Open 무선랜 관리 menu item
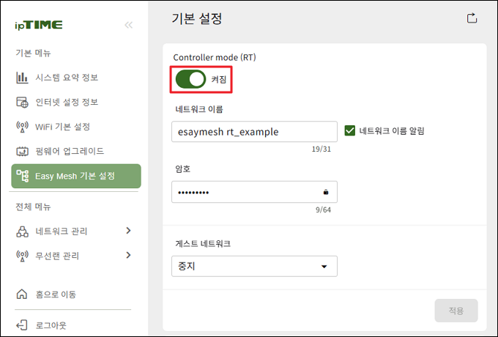 [x=57, y=256]
